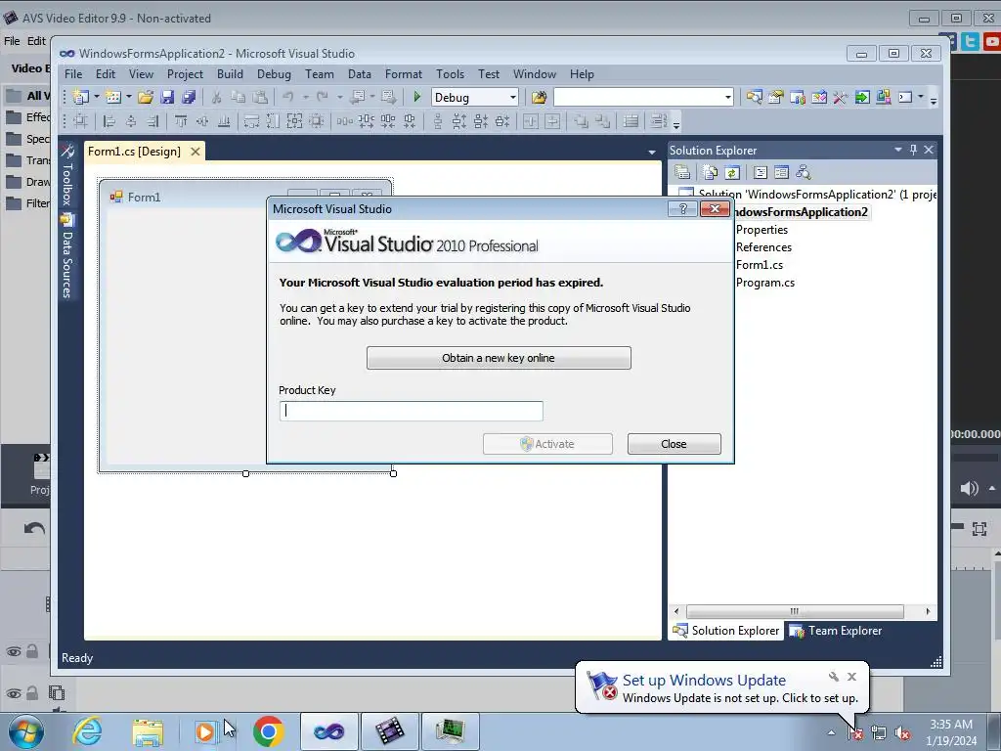
Task: Switch to the Solution Explorer bottom tab
Action: (726, 631)
